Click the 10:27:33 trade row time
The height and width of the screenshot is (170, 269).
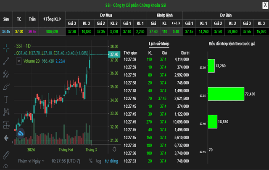click(x=130, y=161)
